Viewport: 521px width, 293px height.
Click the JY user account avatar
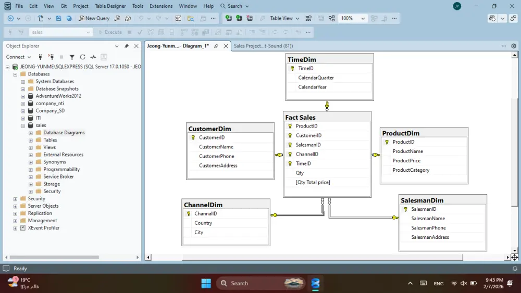[x=457, y=6]
